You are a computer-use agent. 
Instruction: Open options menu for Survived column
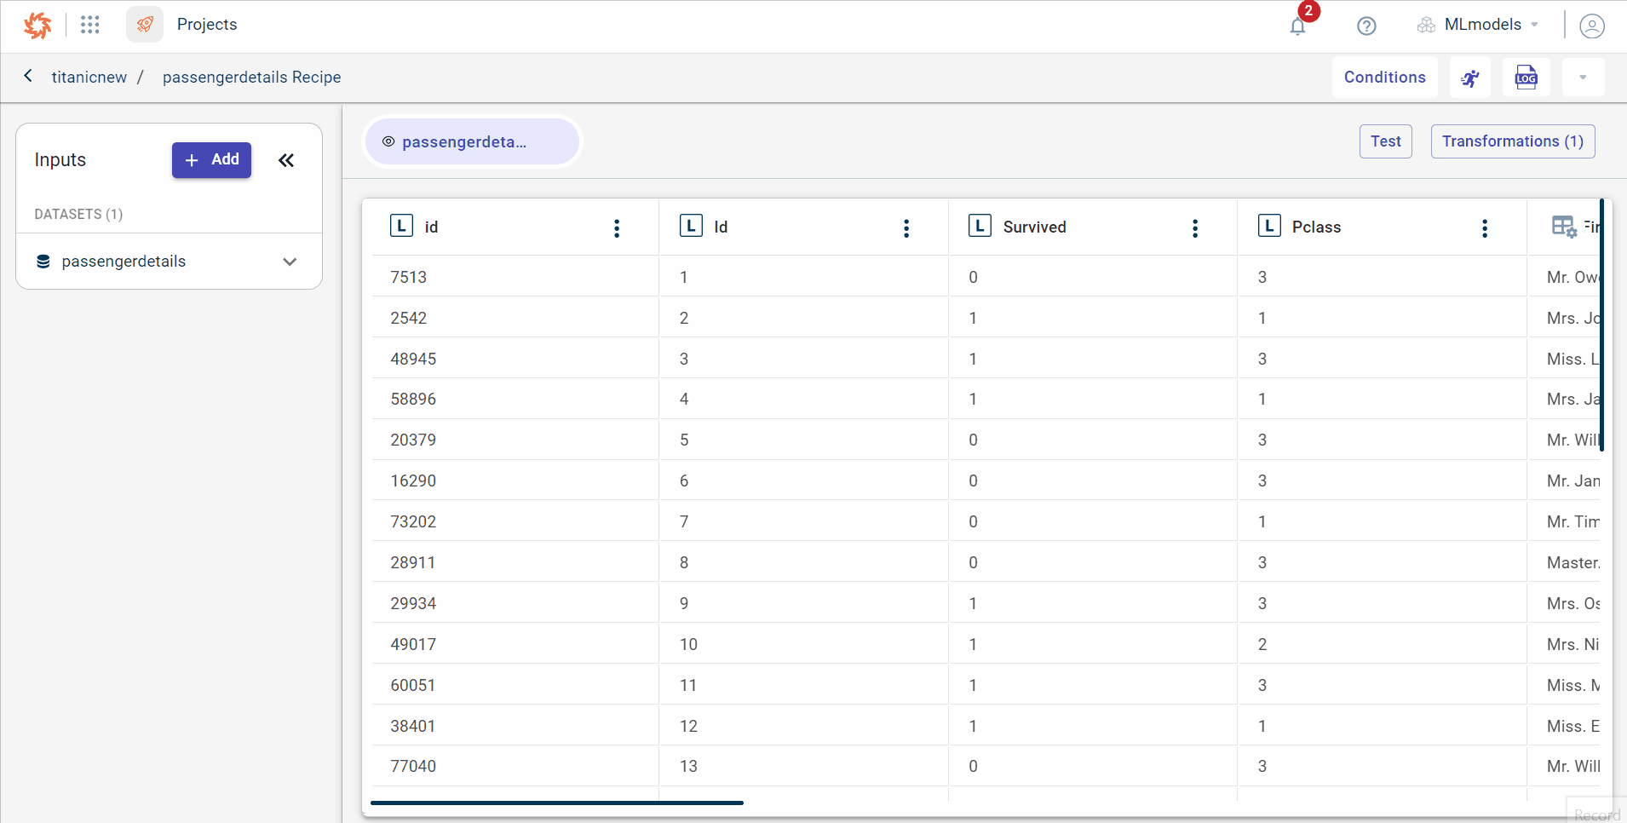coord(1195,227)
